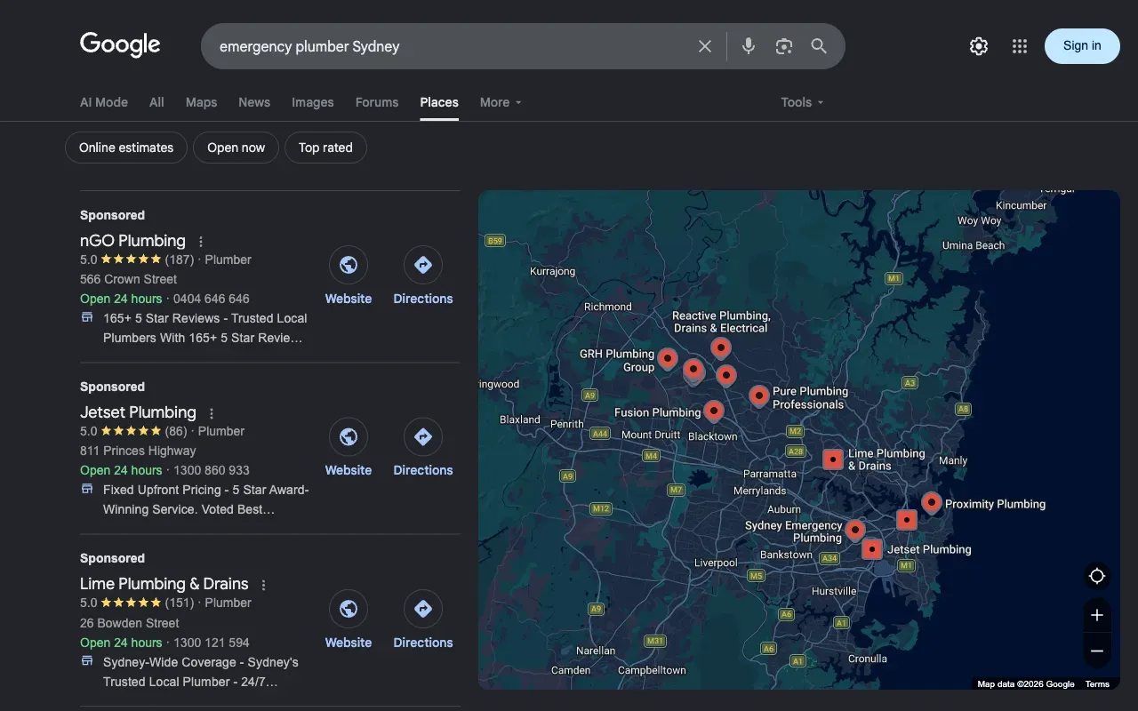The height and width of the screenshot is (711, 1138).
Task: Click the magnifying glass search icon
Action: coord(819,46)
